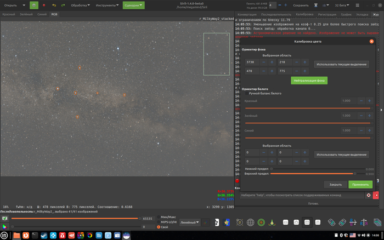This screenshot has height=240, width=384.
Task: Select the Мин/Макс display radio option
Action: (x=159, y=217)
